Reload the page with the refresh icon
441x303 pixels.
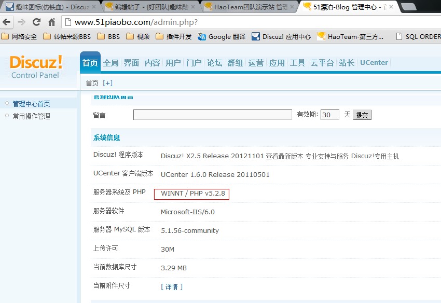pyautogui.click(x=36, y=22)
